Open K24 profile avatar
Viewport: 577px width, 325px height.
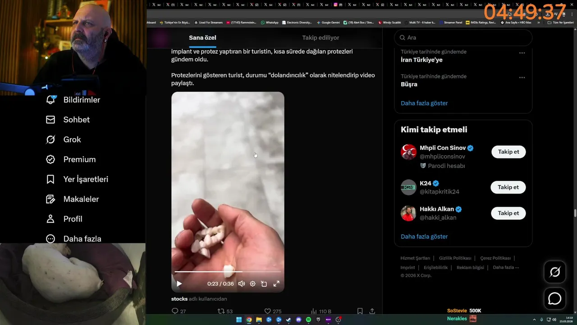coord(408,187)
